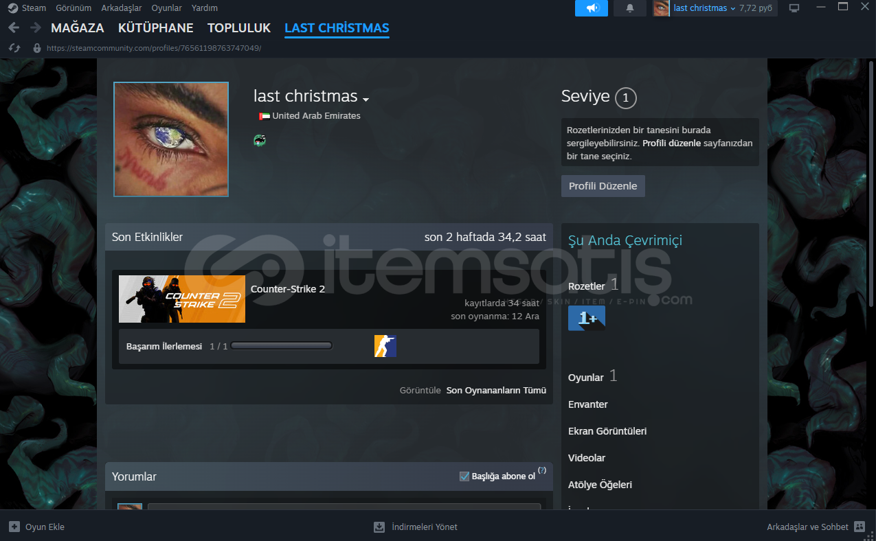Open 'Arkadaşlar ve Sohbet' label

[x=808, y=527]
